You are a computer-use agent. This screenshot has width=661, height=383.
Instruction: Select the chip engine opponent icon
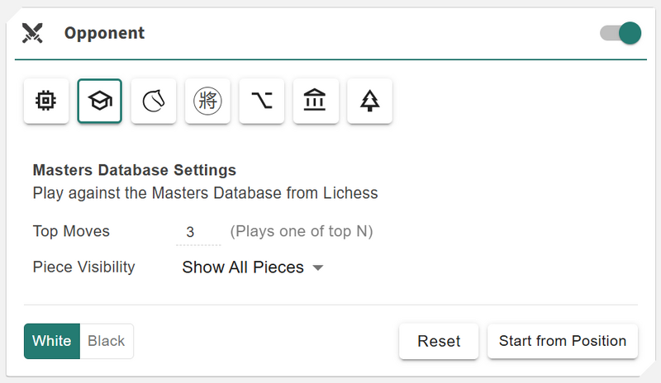46,102
